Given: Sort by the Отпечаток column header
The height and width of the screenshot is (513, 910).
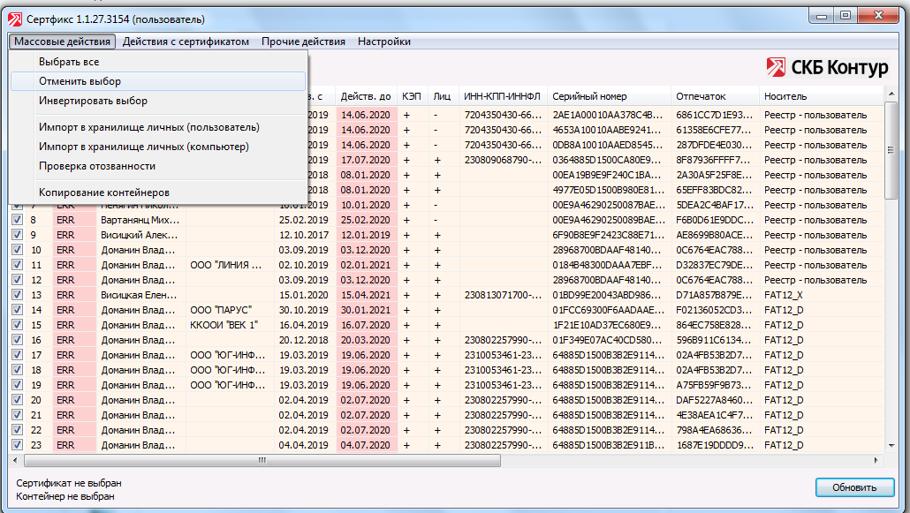Looking at the screenshot, I should click(715, 96).
